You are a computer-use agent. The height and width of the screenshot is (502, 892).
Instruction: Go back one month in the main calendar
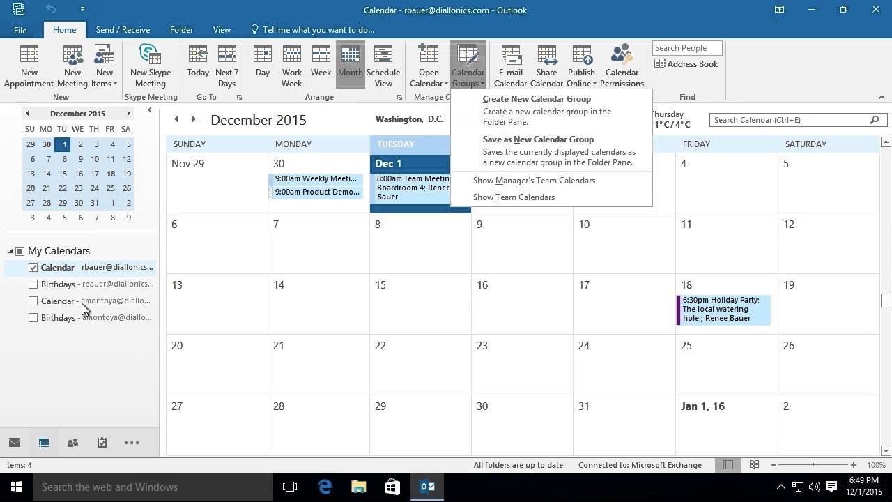176,119
